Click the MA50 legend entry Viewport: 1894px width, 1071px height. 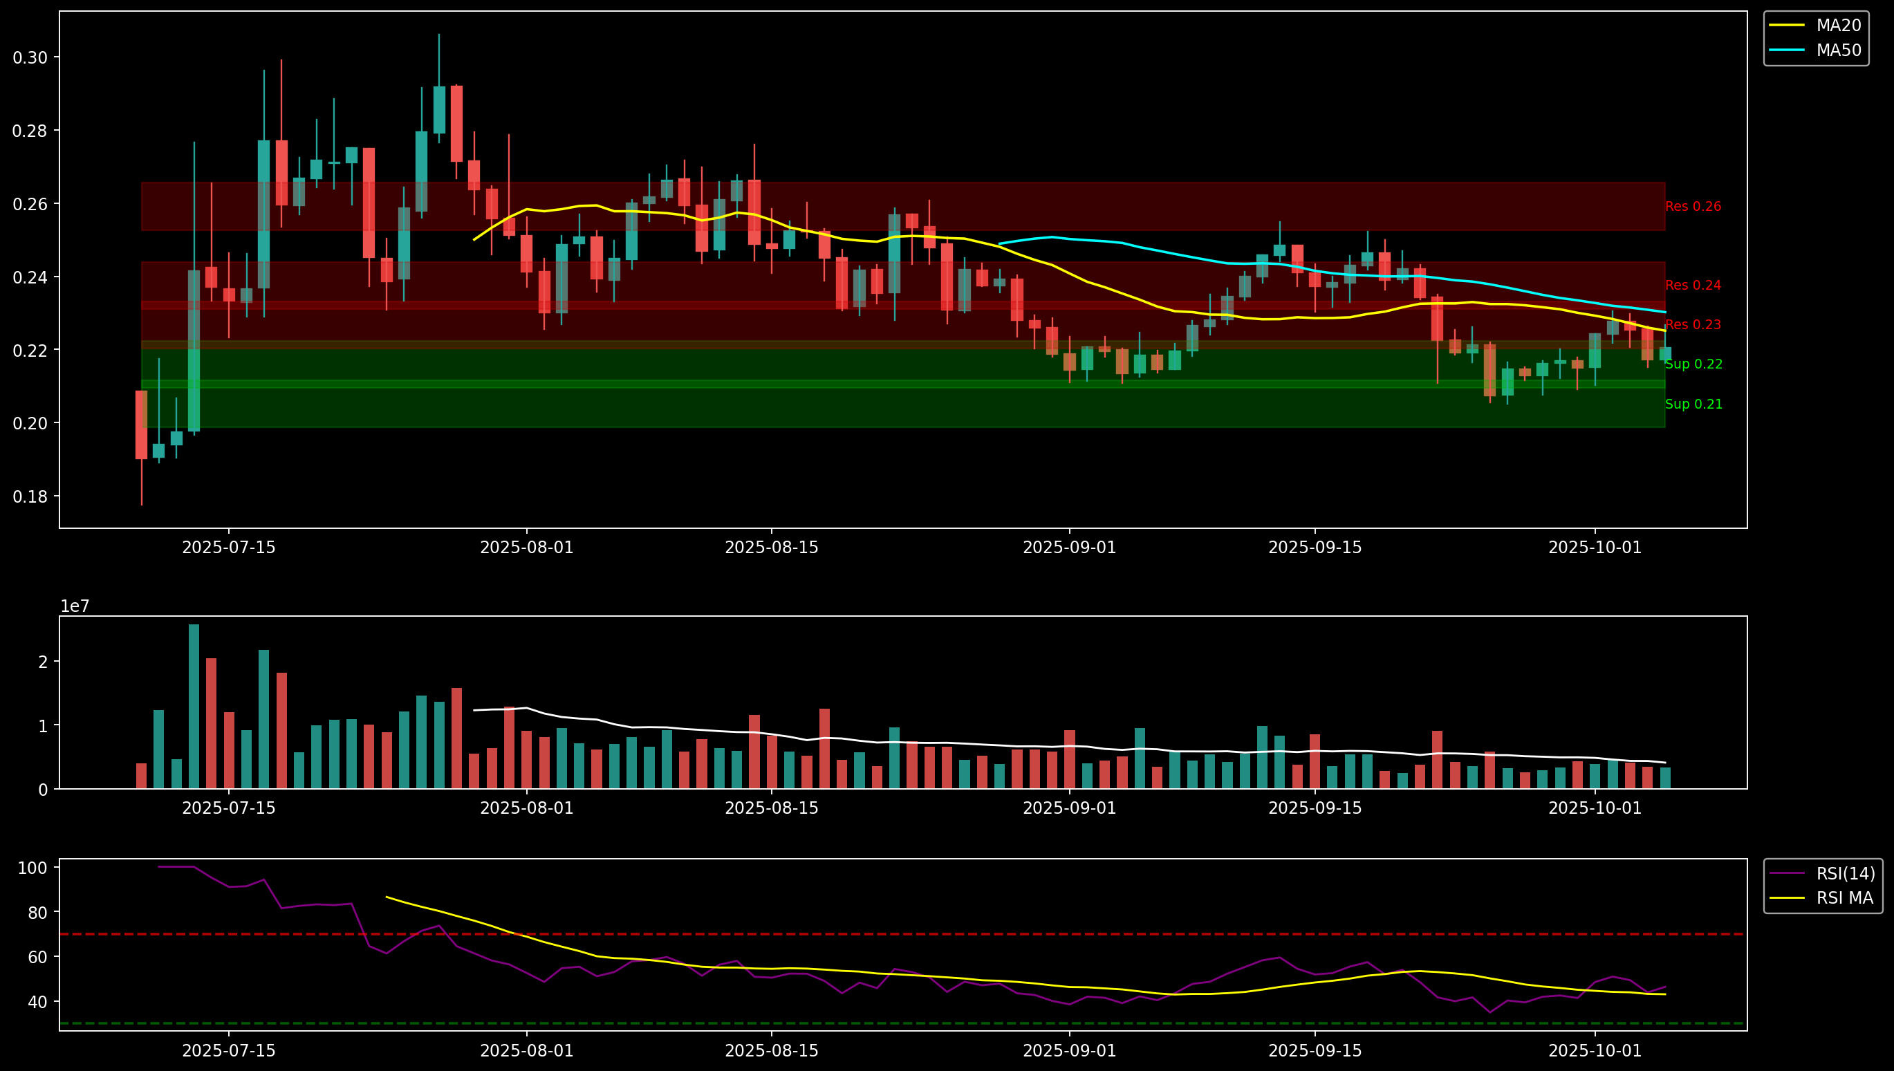pyautogui.click(x=1838, y=50)
